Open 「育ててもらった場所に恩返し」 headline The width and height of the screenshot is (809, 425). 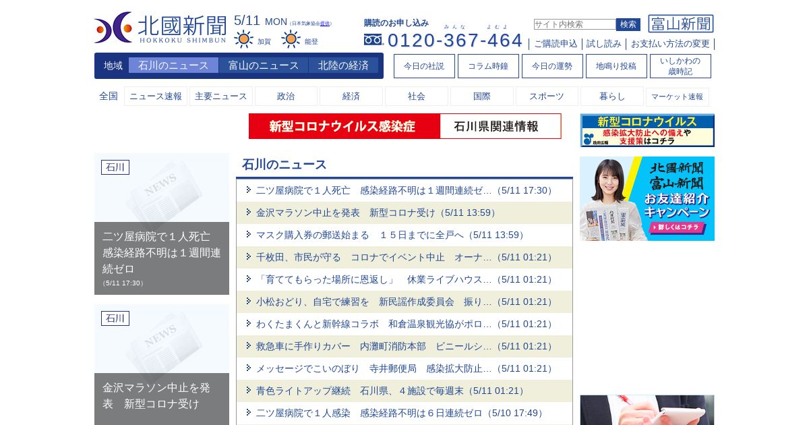(406, 279)
